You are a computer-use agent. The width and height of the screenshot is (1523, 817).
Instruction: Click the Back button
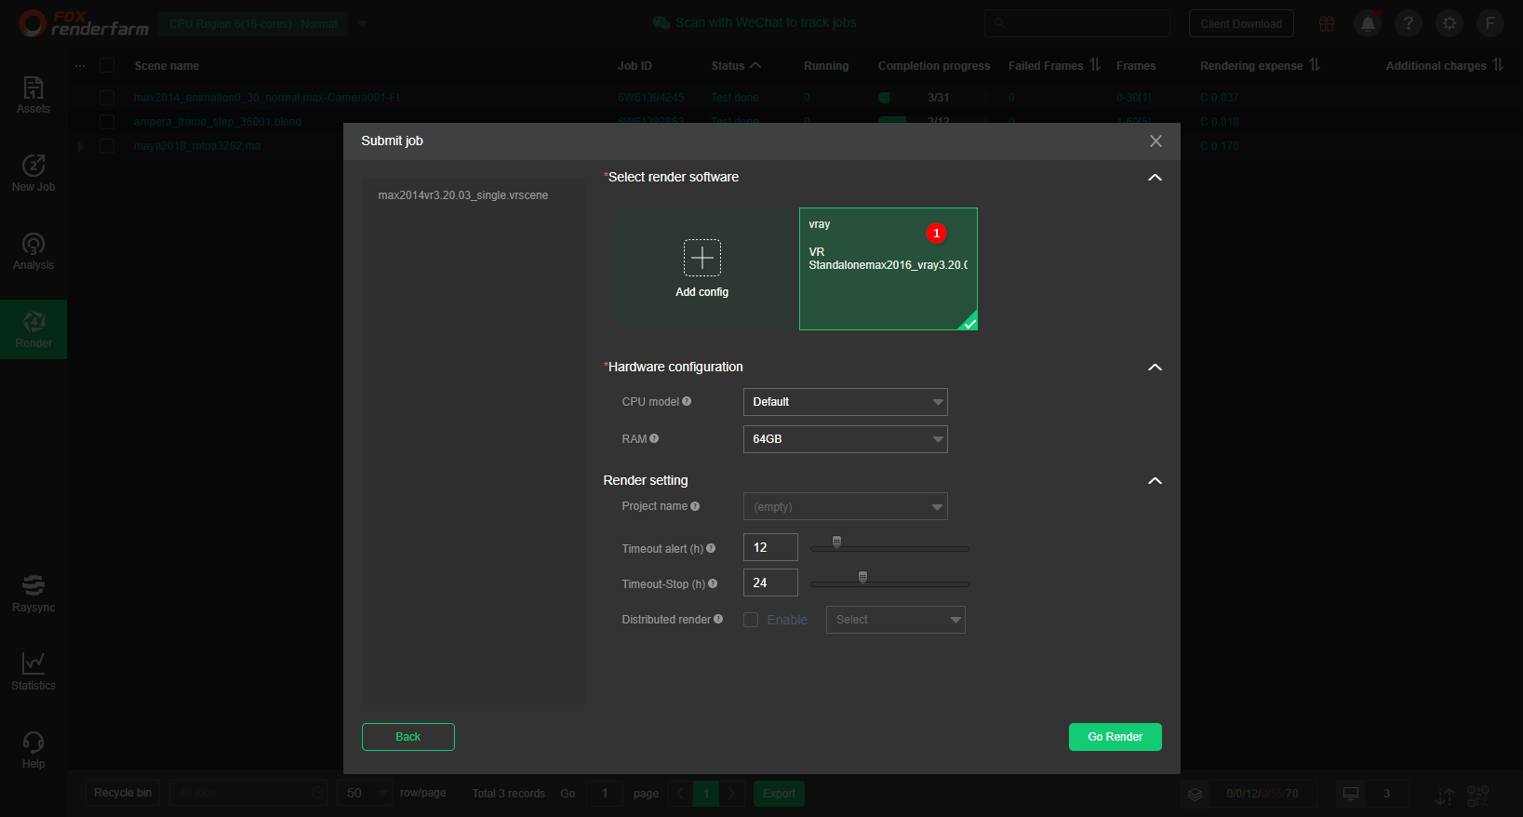407,737
